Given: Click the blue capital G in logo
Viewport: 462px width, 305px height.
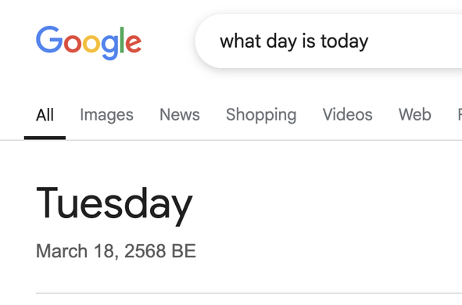Looking at the screenshot, I should pyautogui.click(x=49, y=39).
